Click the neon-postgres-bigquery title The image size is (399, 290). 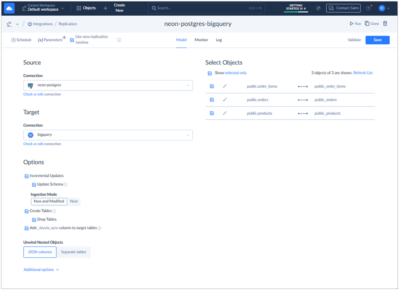pyautogui.click(x=198, y=24)
